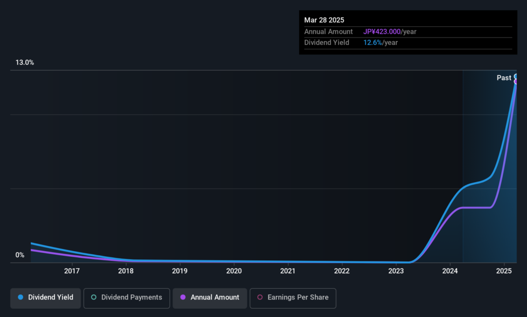
Task: Click the purple Annual Amount legend dot
Action: tap(183, 297)
